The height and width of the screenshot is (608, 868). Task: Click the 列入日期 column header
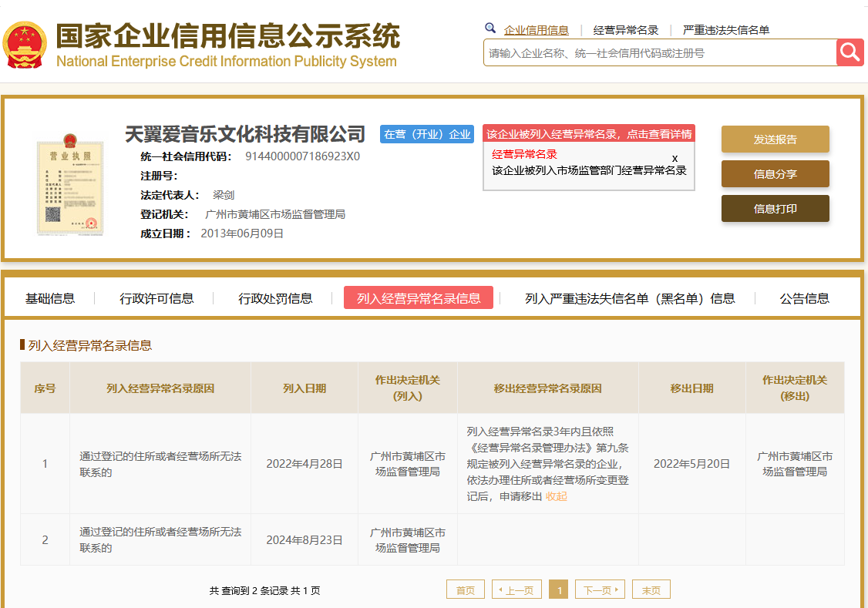[x=304, y=388]
